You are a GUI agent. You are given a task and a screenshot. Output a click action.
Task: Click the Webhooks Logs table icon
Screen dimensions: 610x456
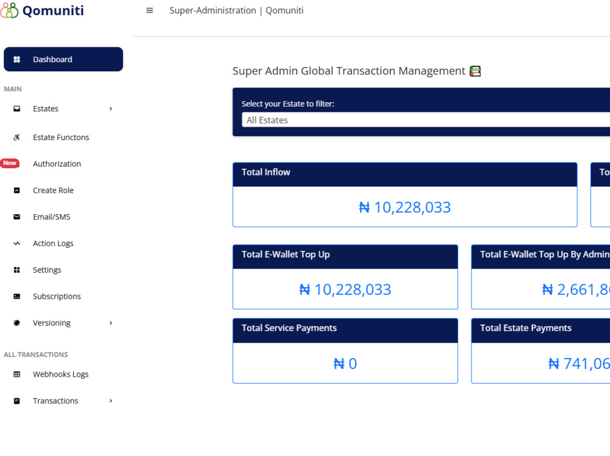tap(16, 374)
